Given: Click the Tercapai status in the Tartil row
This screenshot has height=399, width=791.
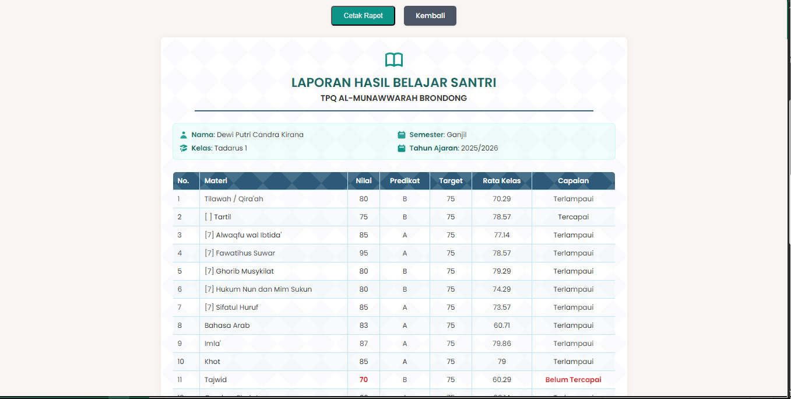Looking at the screenshot, I should [573, 217].
